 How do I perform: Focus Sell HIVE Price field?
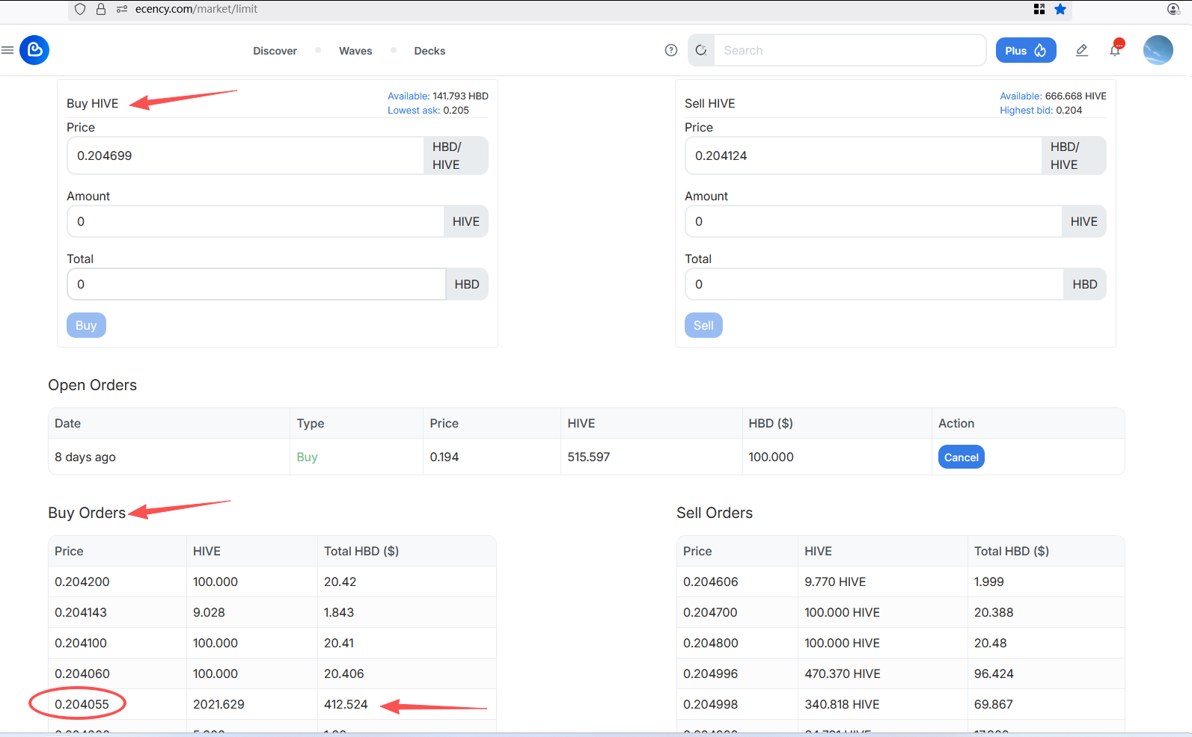point(864,155)
